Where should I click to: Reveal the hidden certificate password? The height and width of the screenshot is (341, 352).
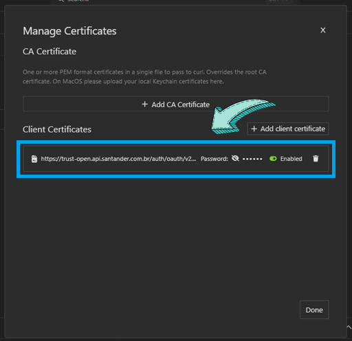point(235,159)
